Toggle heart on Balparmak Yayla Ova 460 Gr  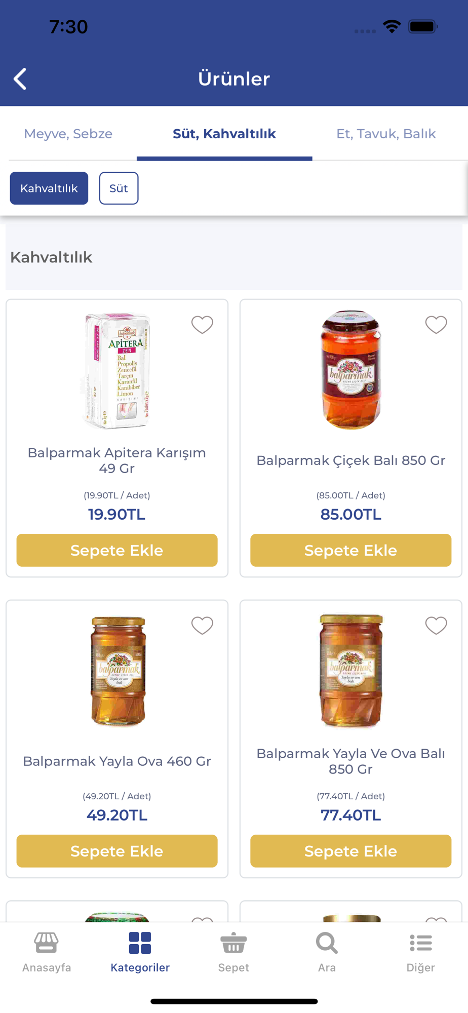pyautogui.click(x=202, y=626)
